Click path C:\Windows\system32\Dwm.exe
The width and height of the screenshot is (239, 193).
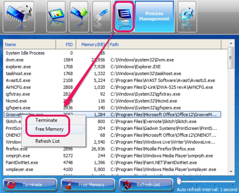click(x=142, y=60)
